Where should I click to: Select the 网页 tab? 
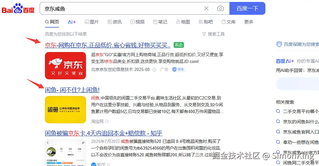pos(52,22)
